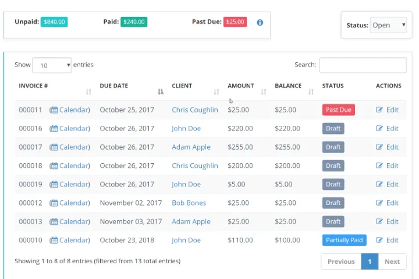Select invoice number 000019

(x=30, y=184)
